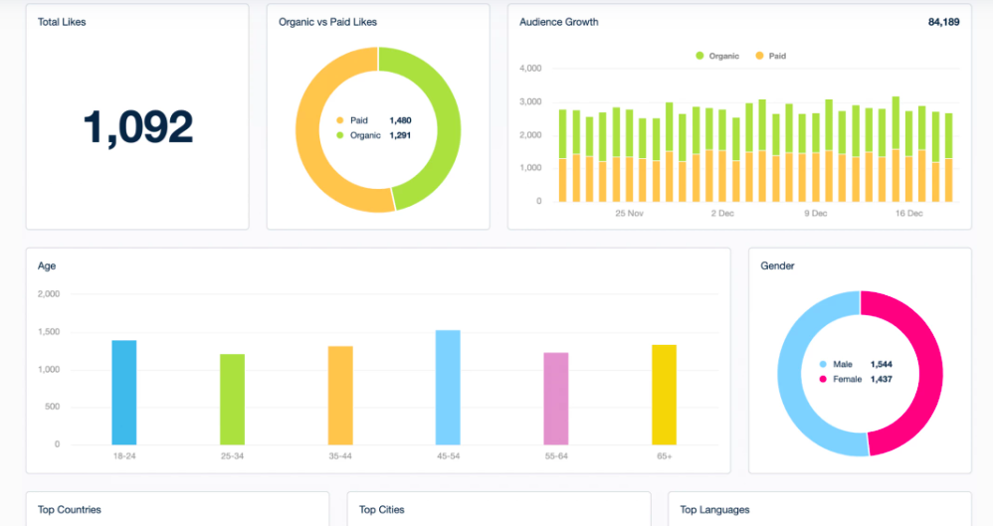Screen dimensions: 993x526
Task: Select the 25-34 green age bar
Action: coord(233,400)
